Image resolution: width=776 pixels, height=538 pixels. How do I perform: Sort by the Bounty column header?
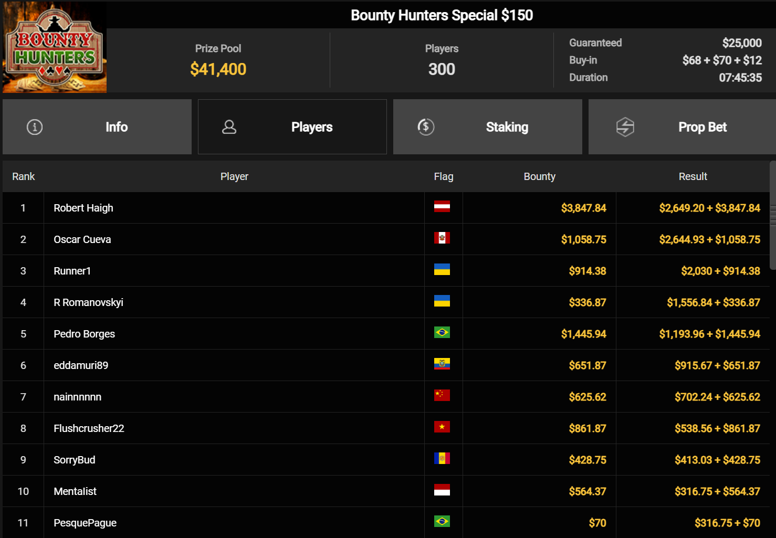pyautogui.click(x=539, y=176)
